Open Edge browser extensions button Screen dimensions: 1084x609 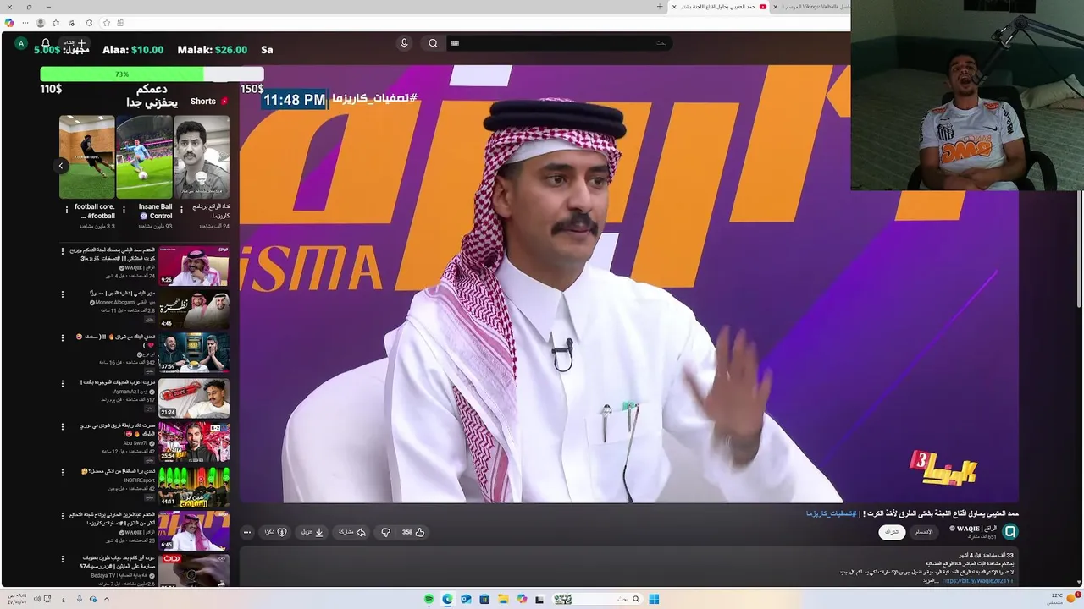pyautogui.click(x=89, y=23)
